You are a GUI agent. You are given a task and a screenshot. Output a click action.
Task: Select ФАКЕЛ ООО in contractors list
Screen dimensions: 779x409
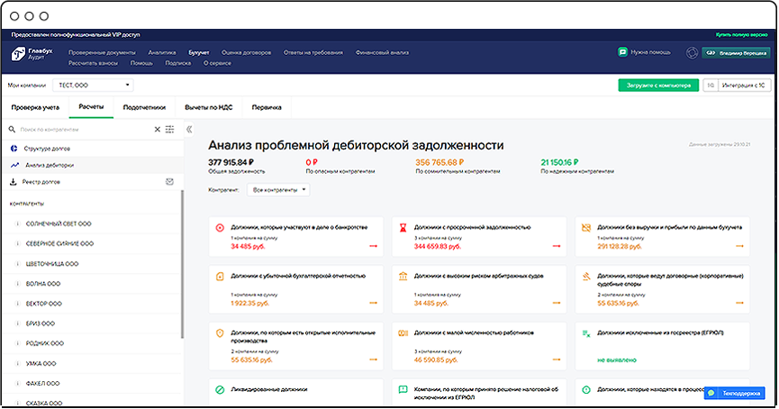click(x=42, y=384)
